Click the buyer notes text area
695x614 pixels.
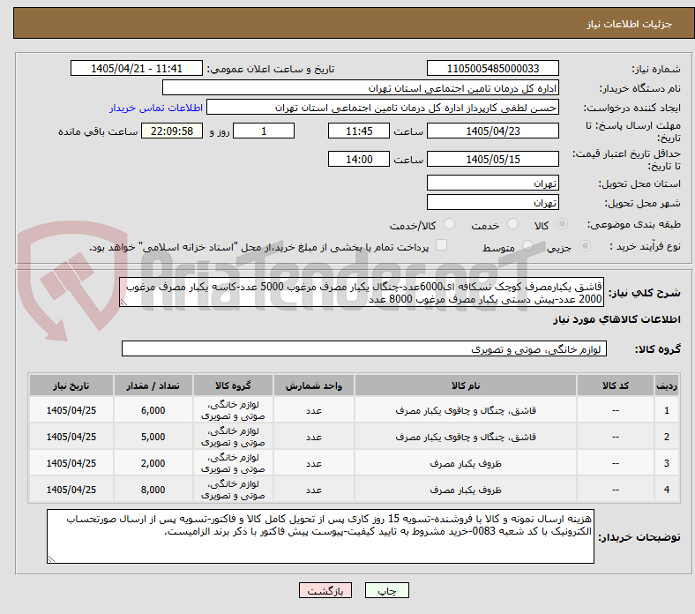(320, 536)
